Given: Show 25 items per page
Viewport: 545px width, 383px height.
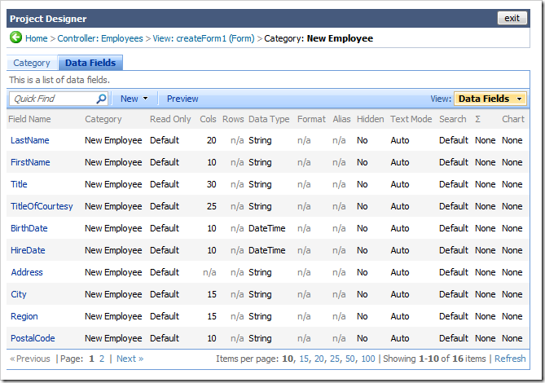Looking at the screenshot, I should (x=335, y=359).
